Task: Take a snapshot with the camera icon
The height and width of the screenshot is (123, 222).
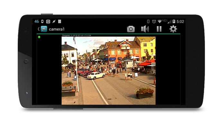Action: [131, 29]
